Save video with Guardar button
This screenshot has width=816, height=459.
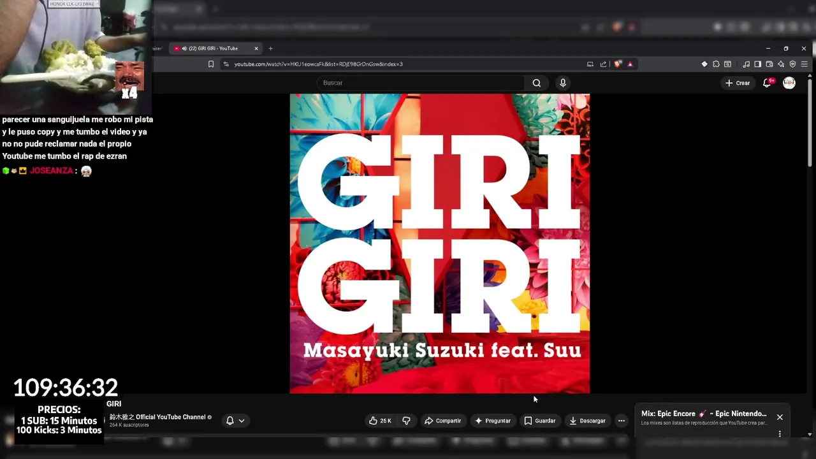(539, 421)
